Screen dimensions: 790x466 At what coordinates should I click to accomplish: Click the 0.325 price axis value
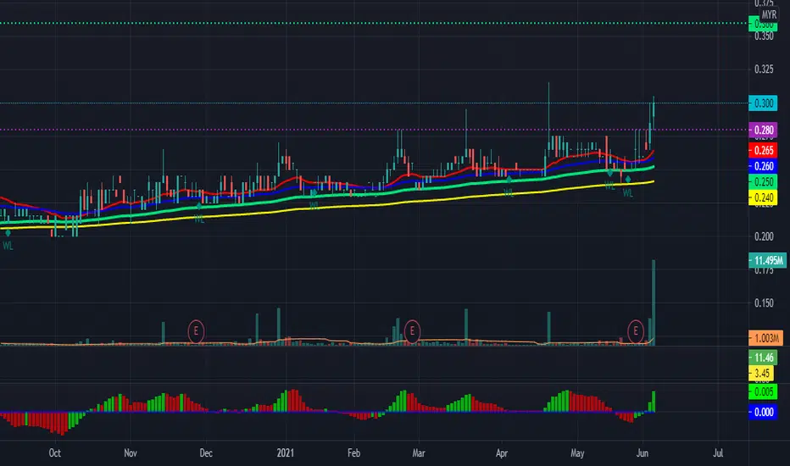click(x=764, y=69)
